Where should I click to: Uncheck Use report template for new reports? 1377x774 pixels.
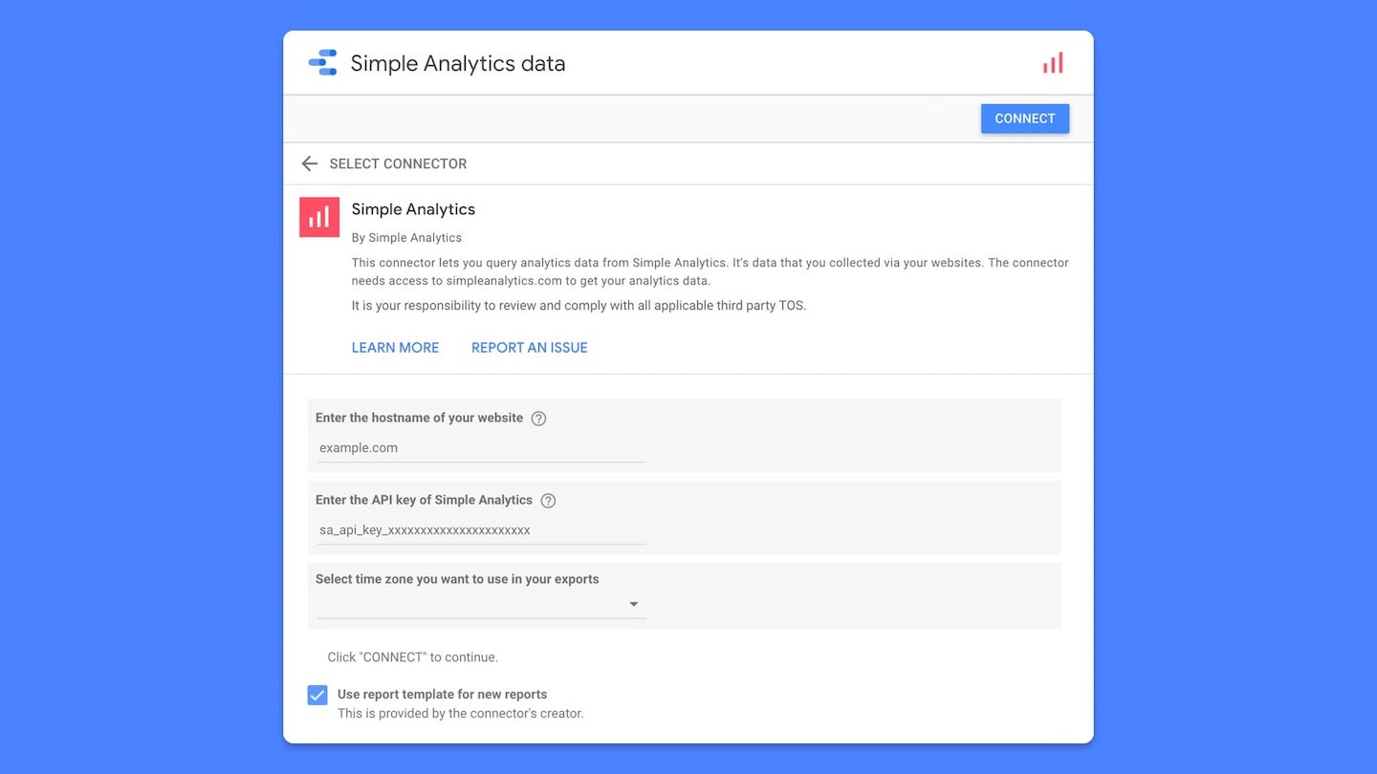pos(317,695)
